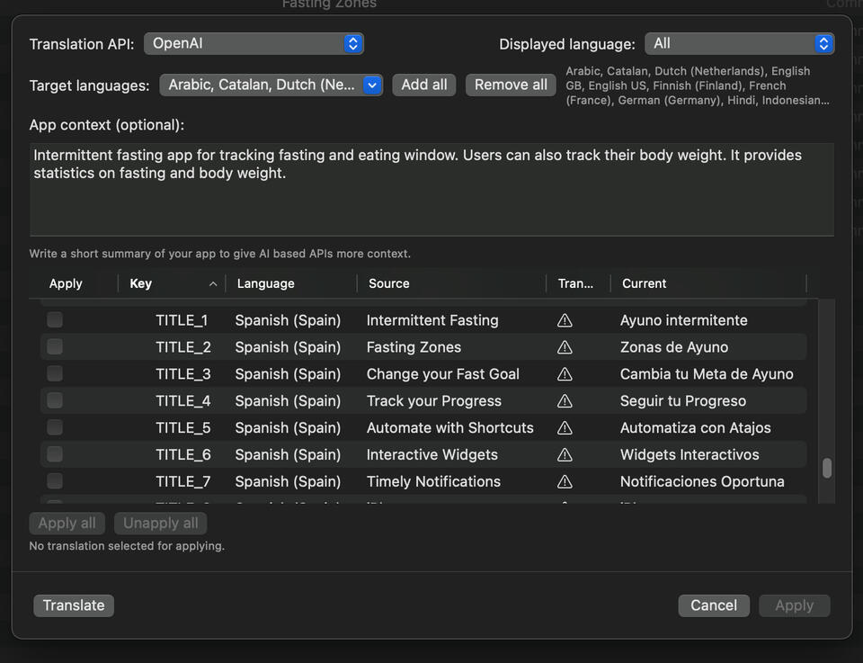
Task: Click the warning icon beside Seguir tu Progreso
Action: (565, 401)
